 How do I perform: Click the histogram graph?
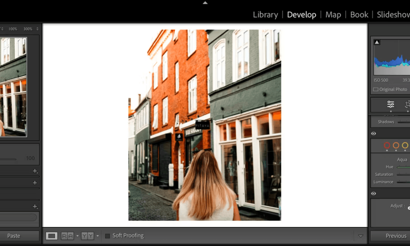392,57
